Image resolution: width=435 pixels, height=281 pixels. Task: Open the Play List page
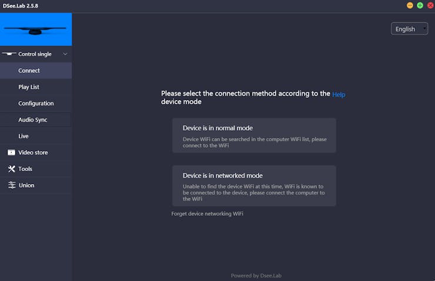(29, 87)
